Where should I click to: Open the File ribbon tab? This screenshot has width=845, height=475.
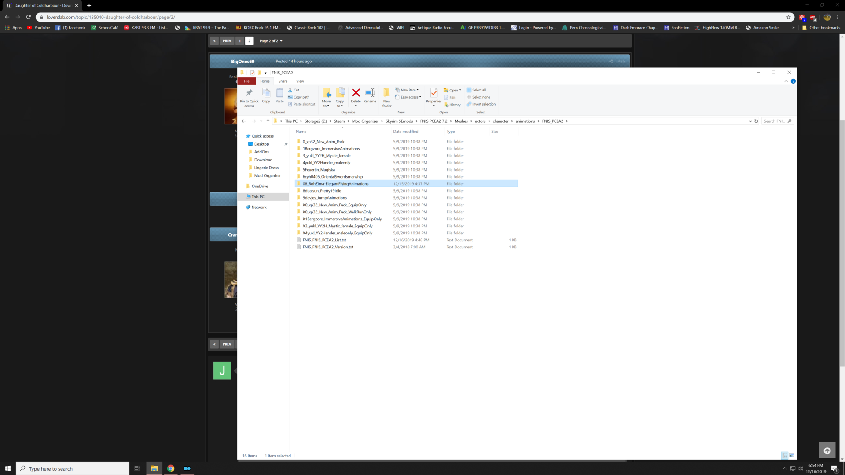(x=246, y=81)
